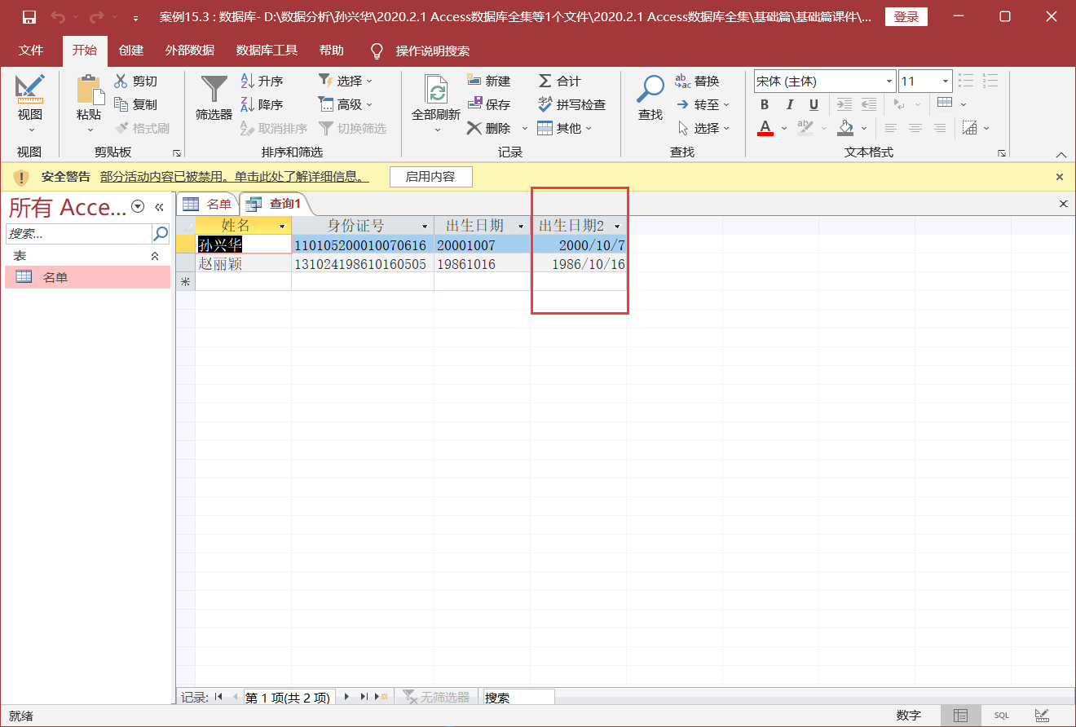Viewport: 1076px width, 727px height.
Task: Click 无筛选器 filter toggle
Action: click(x=436, y=697)
